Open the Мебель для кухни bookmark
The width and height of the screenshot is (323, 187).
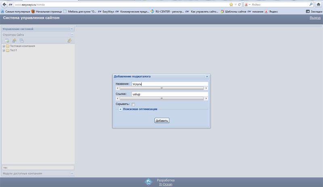(x=80, y=12)
